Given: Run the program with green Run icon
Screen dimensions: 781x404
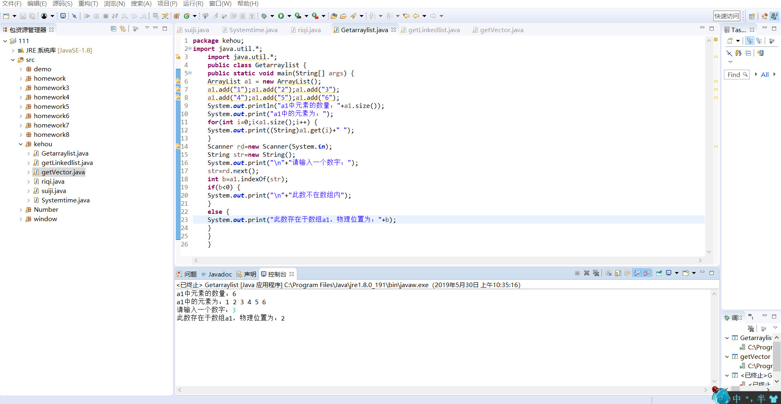Looking at the screenshot, I should (x=281, y=16).
